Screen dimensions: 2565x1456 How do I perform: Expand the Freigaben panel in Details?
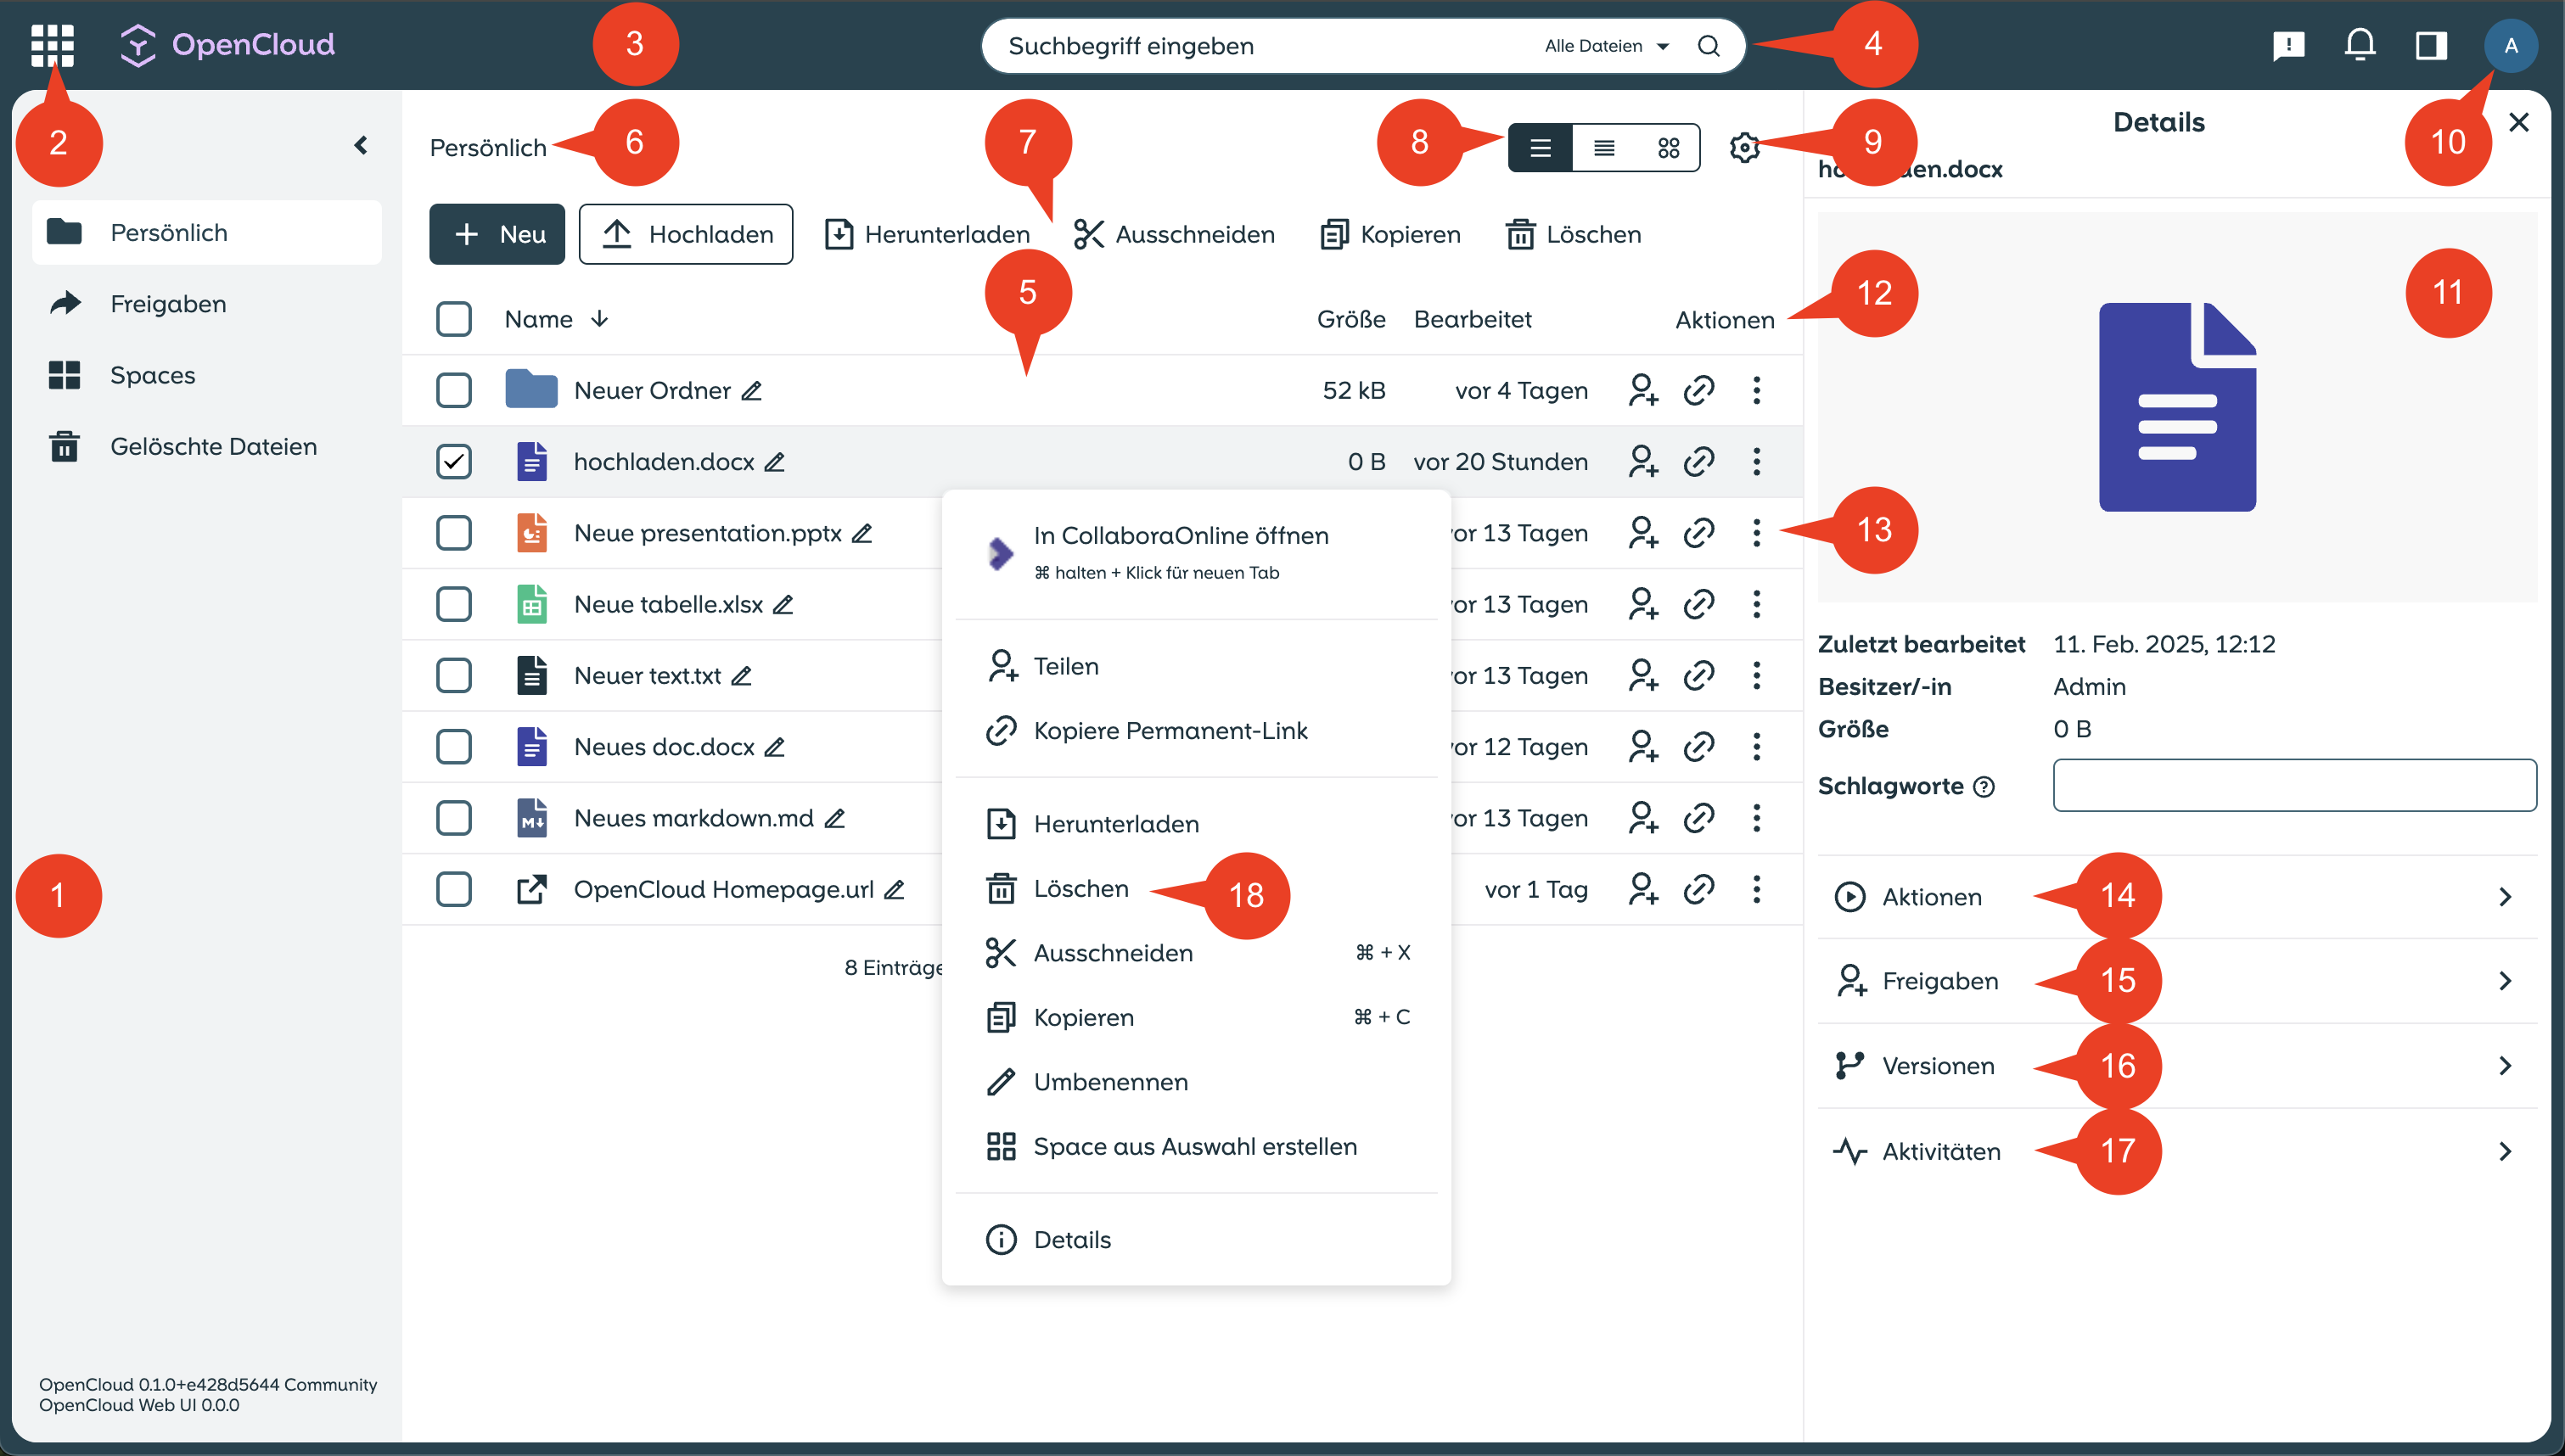(x=2176, y=981)
